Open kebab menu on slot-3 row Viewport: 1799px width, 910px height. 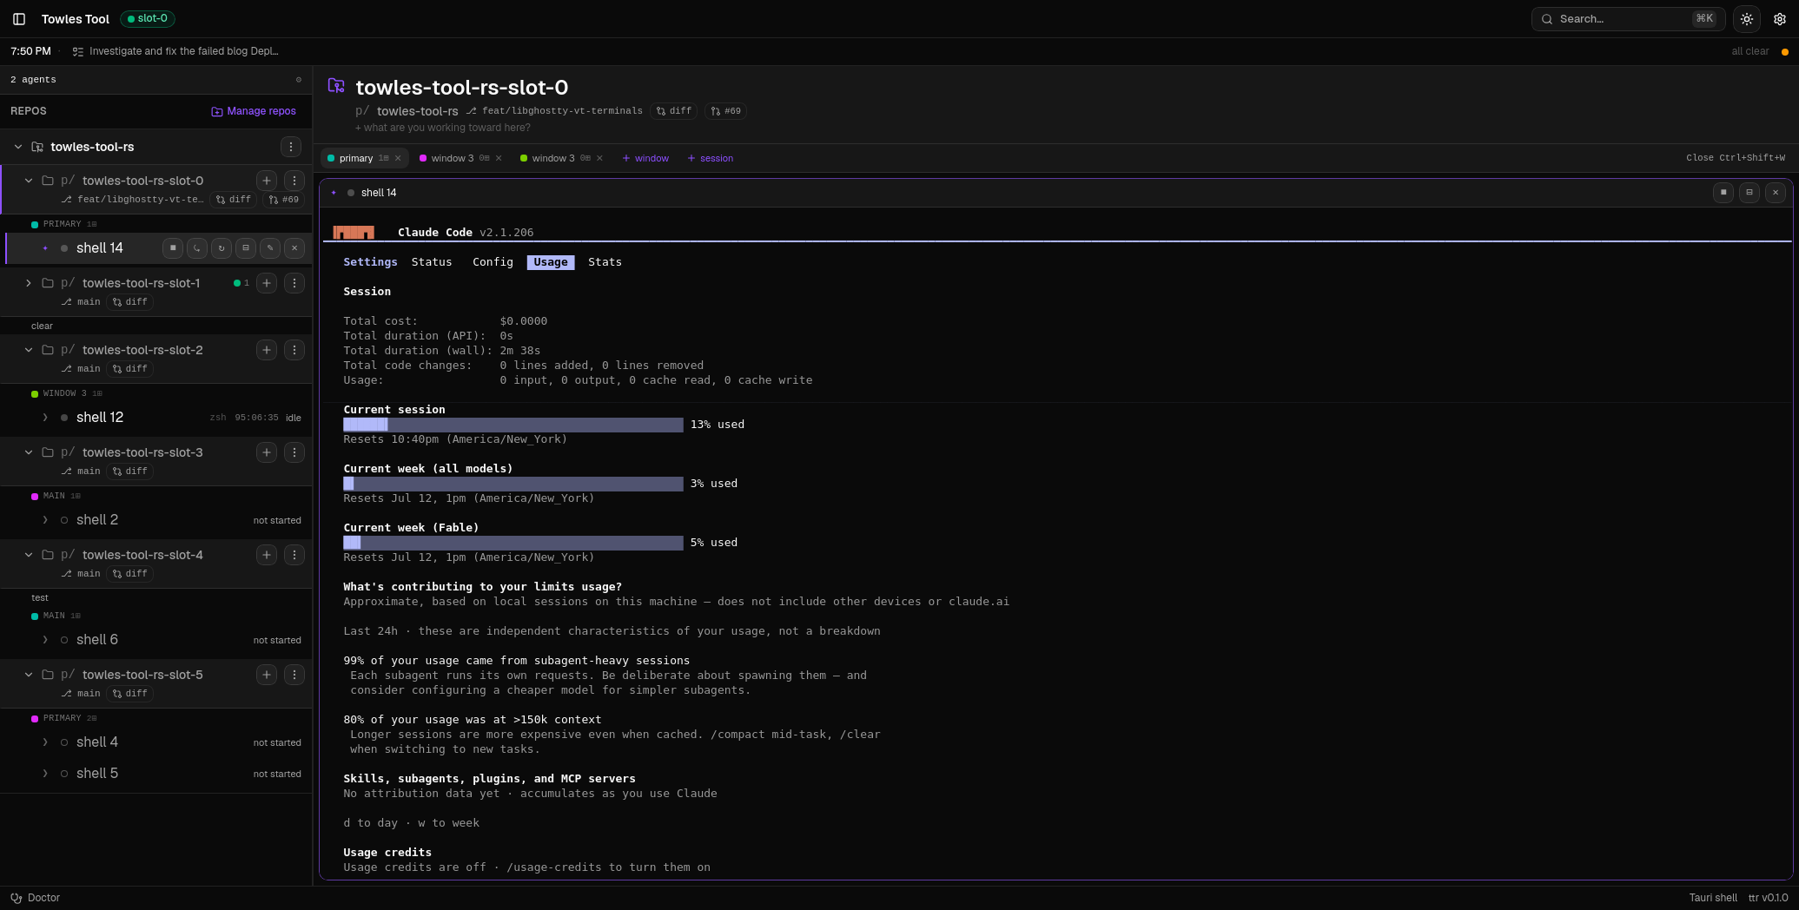[294, 452]
